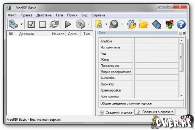This screenshot has height=130, width=195.
Task: Sort by the № column header
Action: 12,34
